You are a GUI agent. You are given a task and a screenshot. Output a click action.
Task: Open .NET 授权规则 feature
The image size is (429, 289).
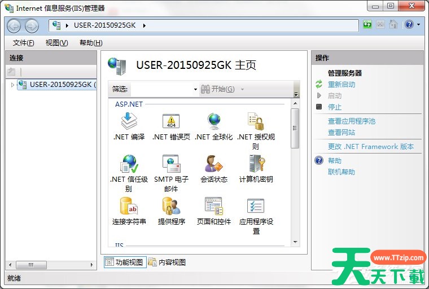(x=256, y=121)
